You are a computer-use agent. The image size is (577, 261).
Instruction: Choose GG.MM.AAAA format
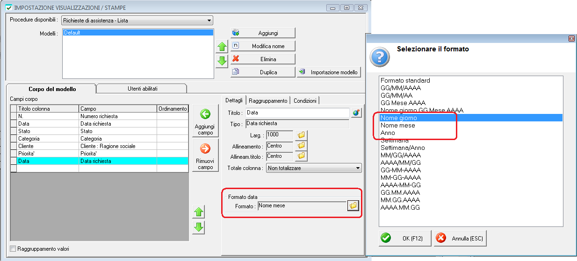(471, 192)
